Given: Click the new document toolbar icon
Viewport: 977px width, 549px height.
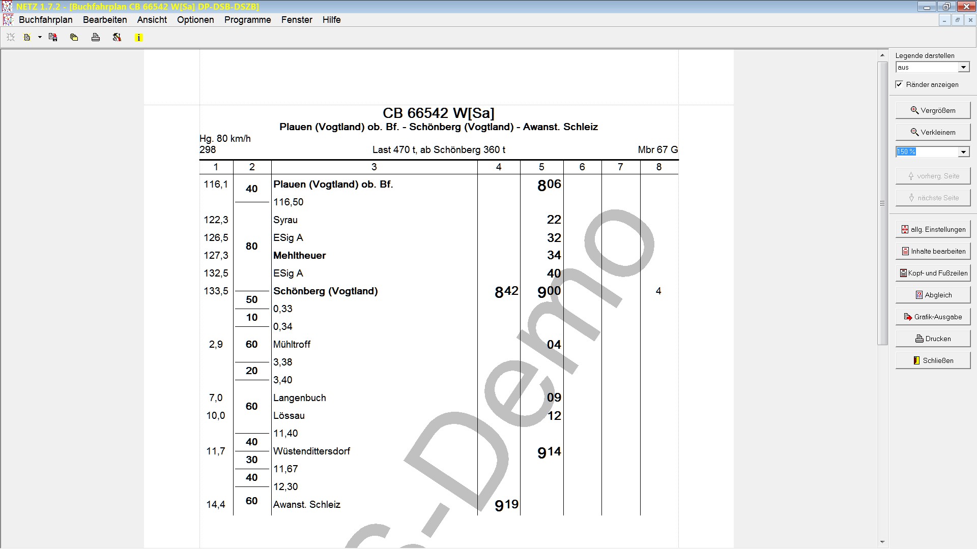Looking at the screenshot, I should pos(27,37).
